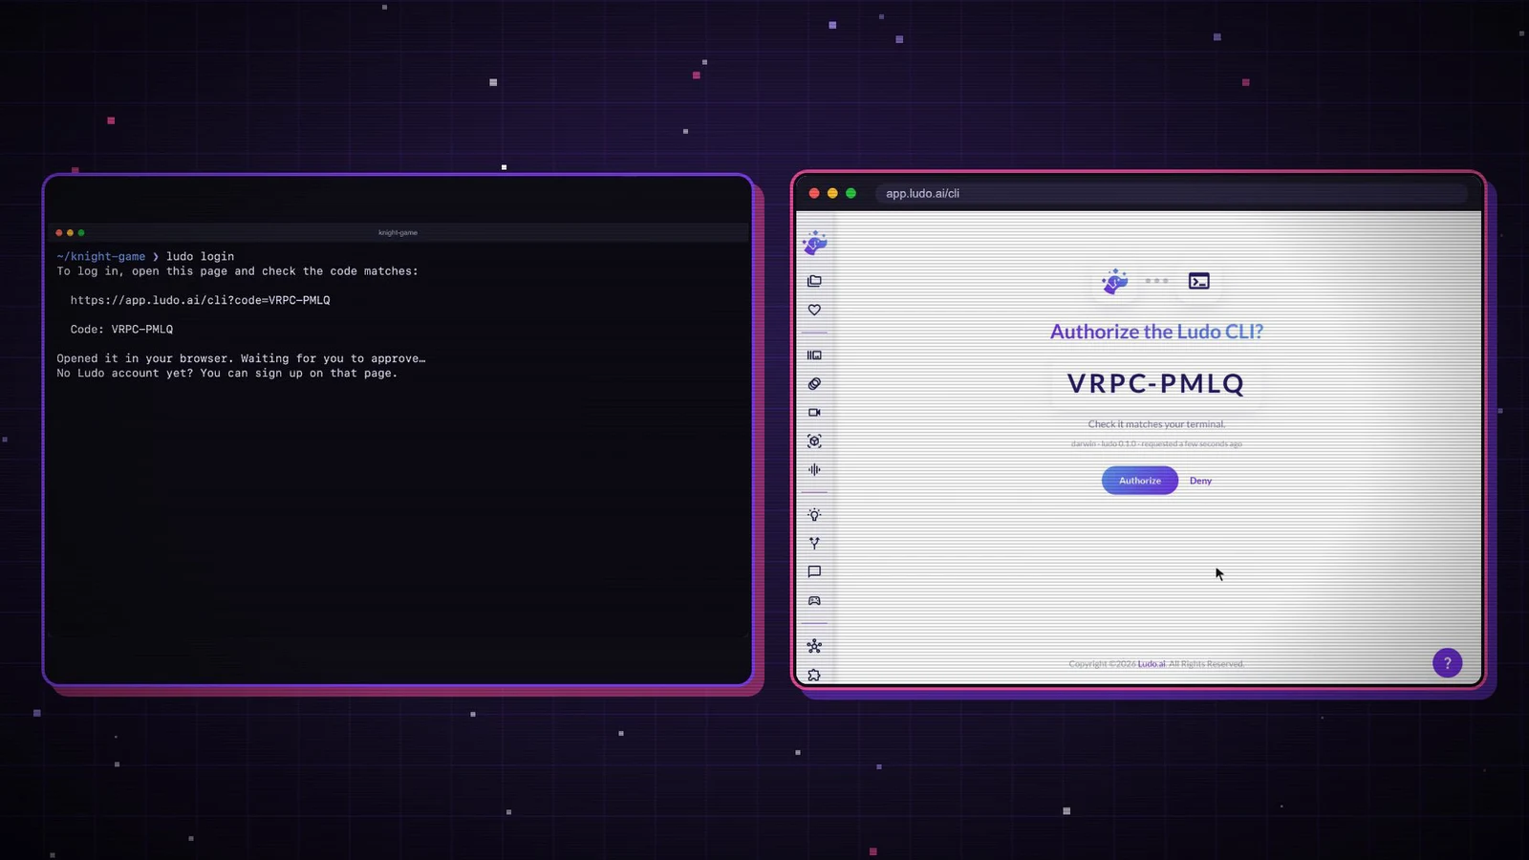Click the knight-game terminal title
Viewport: 1529px width, 860px height.
coord(398,232)
